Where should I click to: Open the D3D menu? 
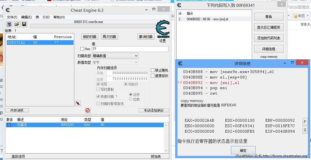coord(46,17)
